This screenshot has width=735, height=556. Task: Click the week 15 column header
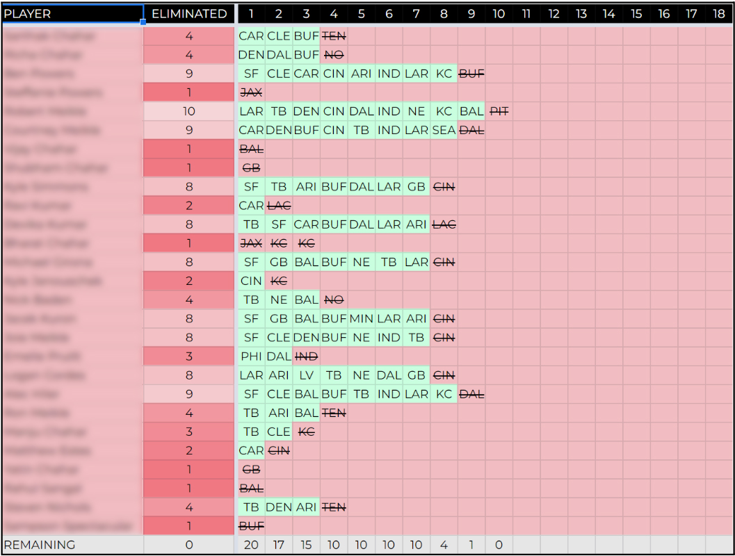click(x=636, y=14)
